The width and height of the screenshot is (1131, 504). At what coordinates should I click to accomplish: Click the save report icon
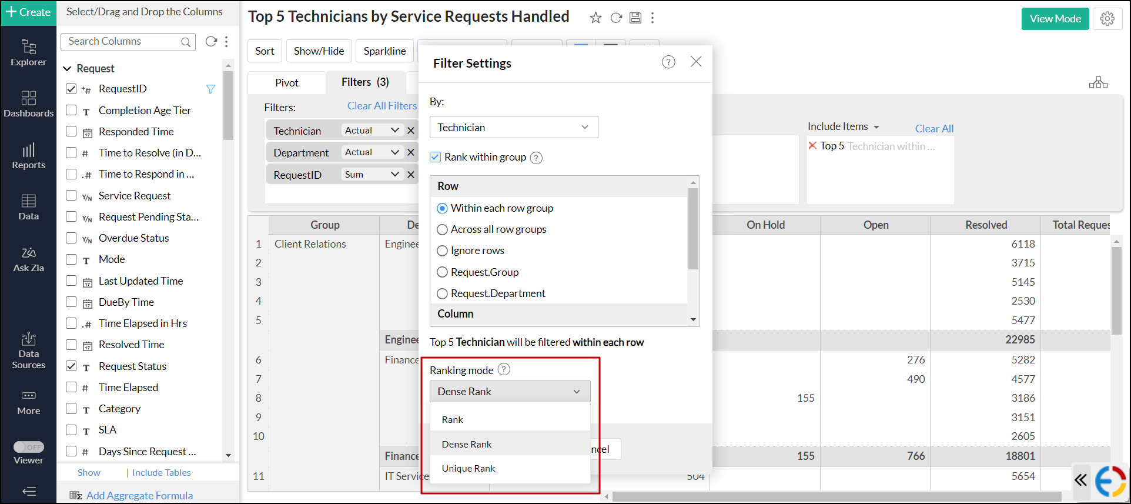pyautogui.click(x=635, y=18)
